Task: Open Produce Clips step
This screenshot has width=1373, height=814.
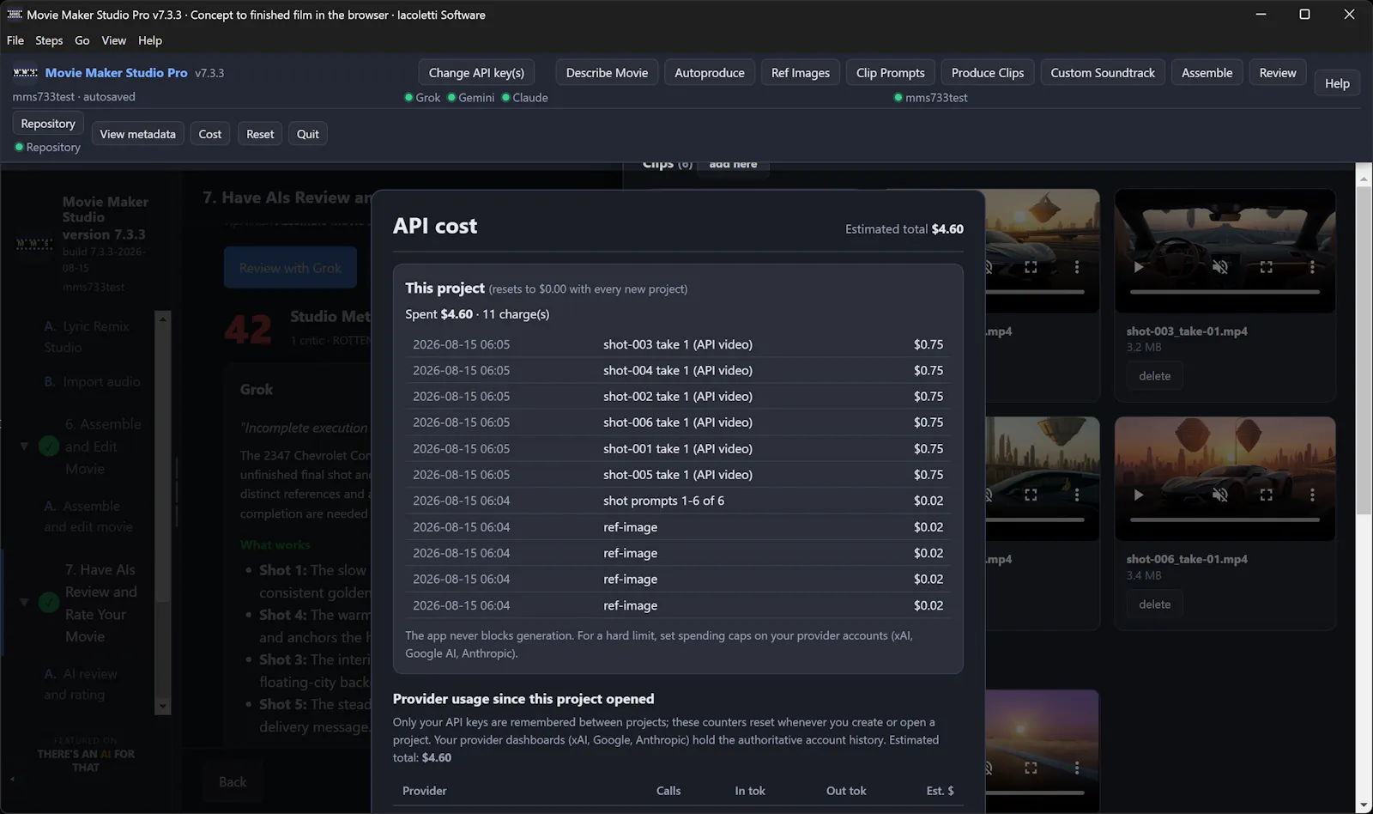Action: (x=988, y=73)
